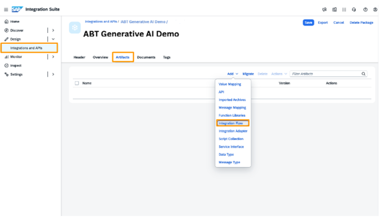Click the Home icon in sidebar

6,21
